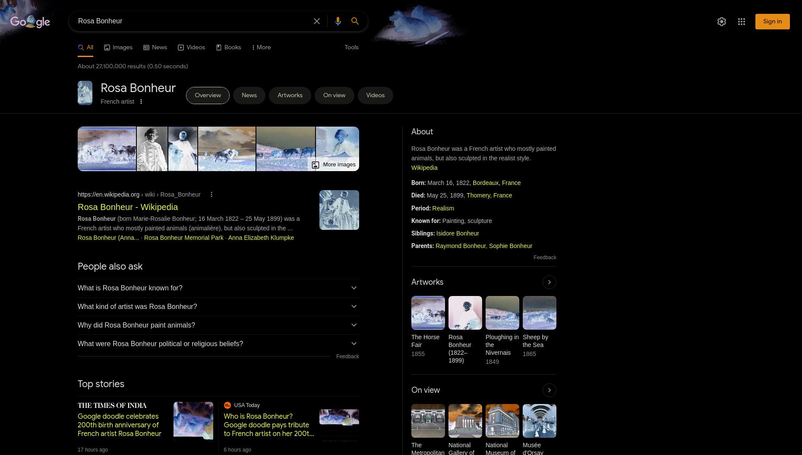Image resolution: width=802 pixels, height=455 pixels.
Task: Click the magnifying glass search icon
Action: click(x=355, y=21)
